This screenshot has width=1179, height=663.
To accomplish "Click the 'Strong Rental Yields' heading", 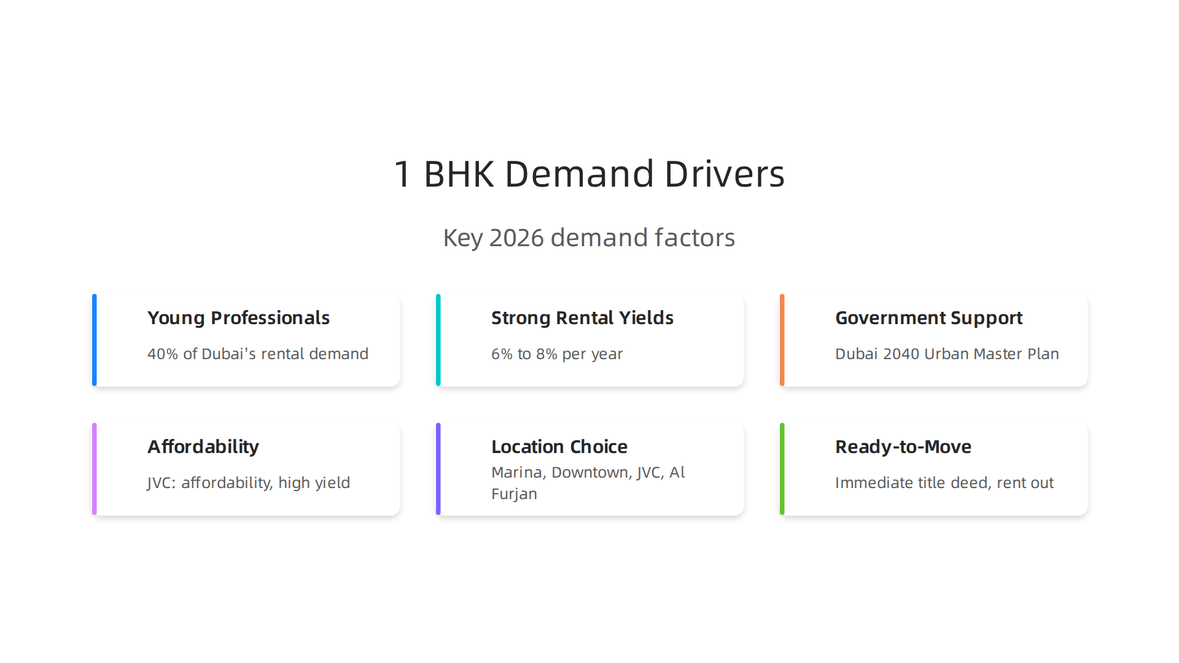I will [x=582, y=318].
